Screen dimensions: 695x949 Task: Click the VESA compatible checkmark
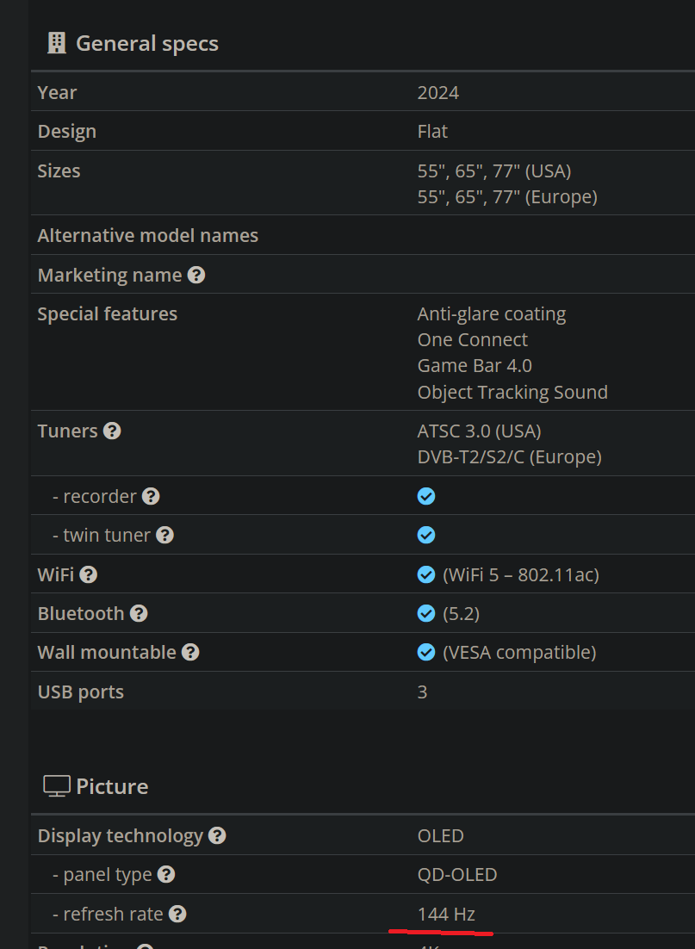click(x=426, y=652)
